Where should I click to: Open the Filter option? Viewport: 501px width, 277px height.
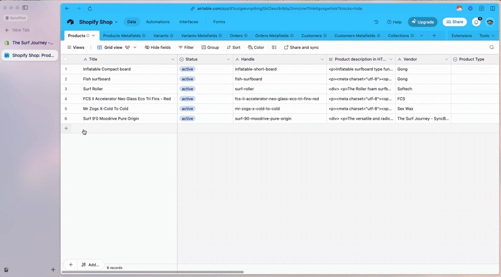point(186,48)
